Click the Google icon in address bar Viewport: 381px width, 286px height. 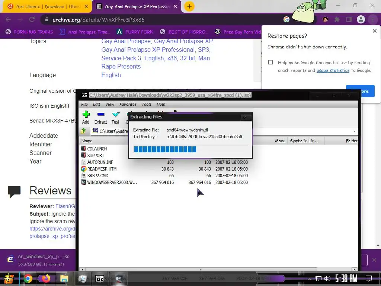[x=286, y=19]
